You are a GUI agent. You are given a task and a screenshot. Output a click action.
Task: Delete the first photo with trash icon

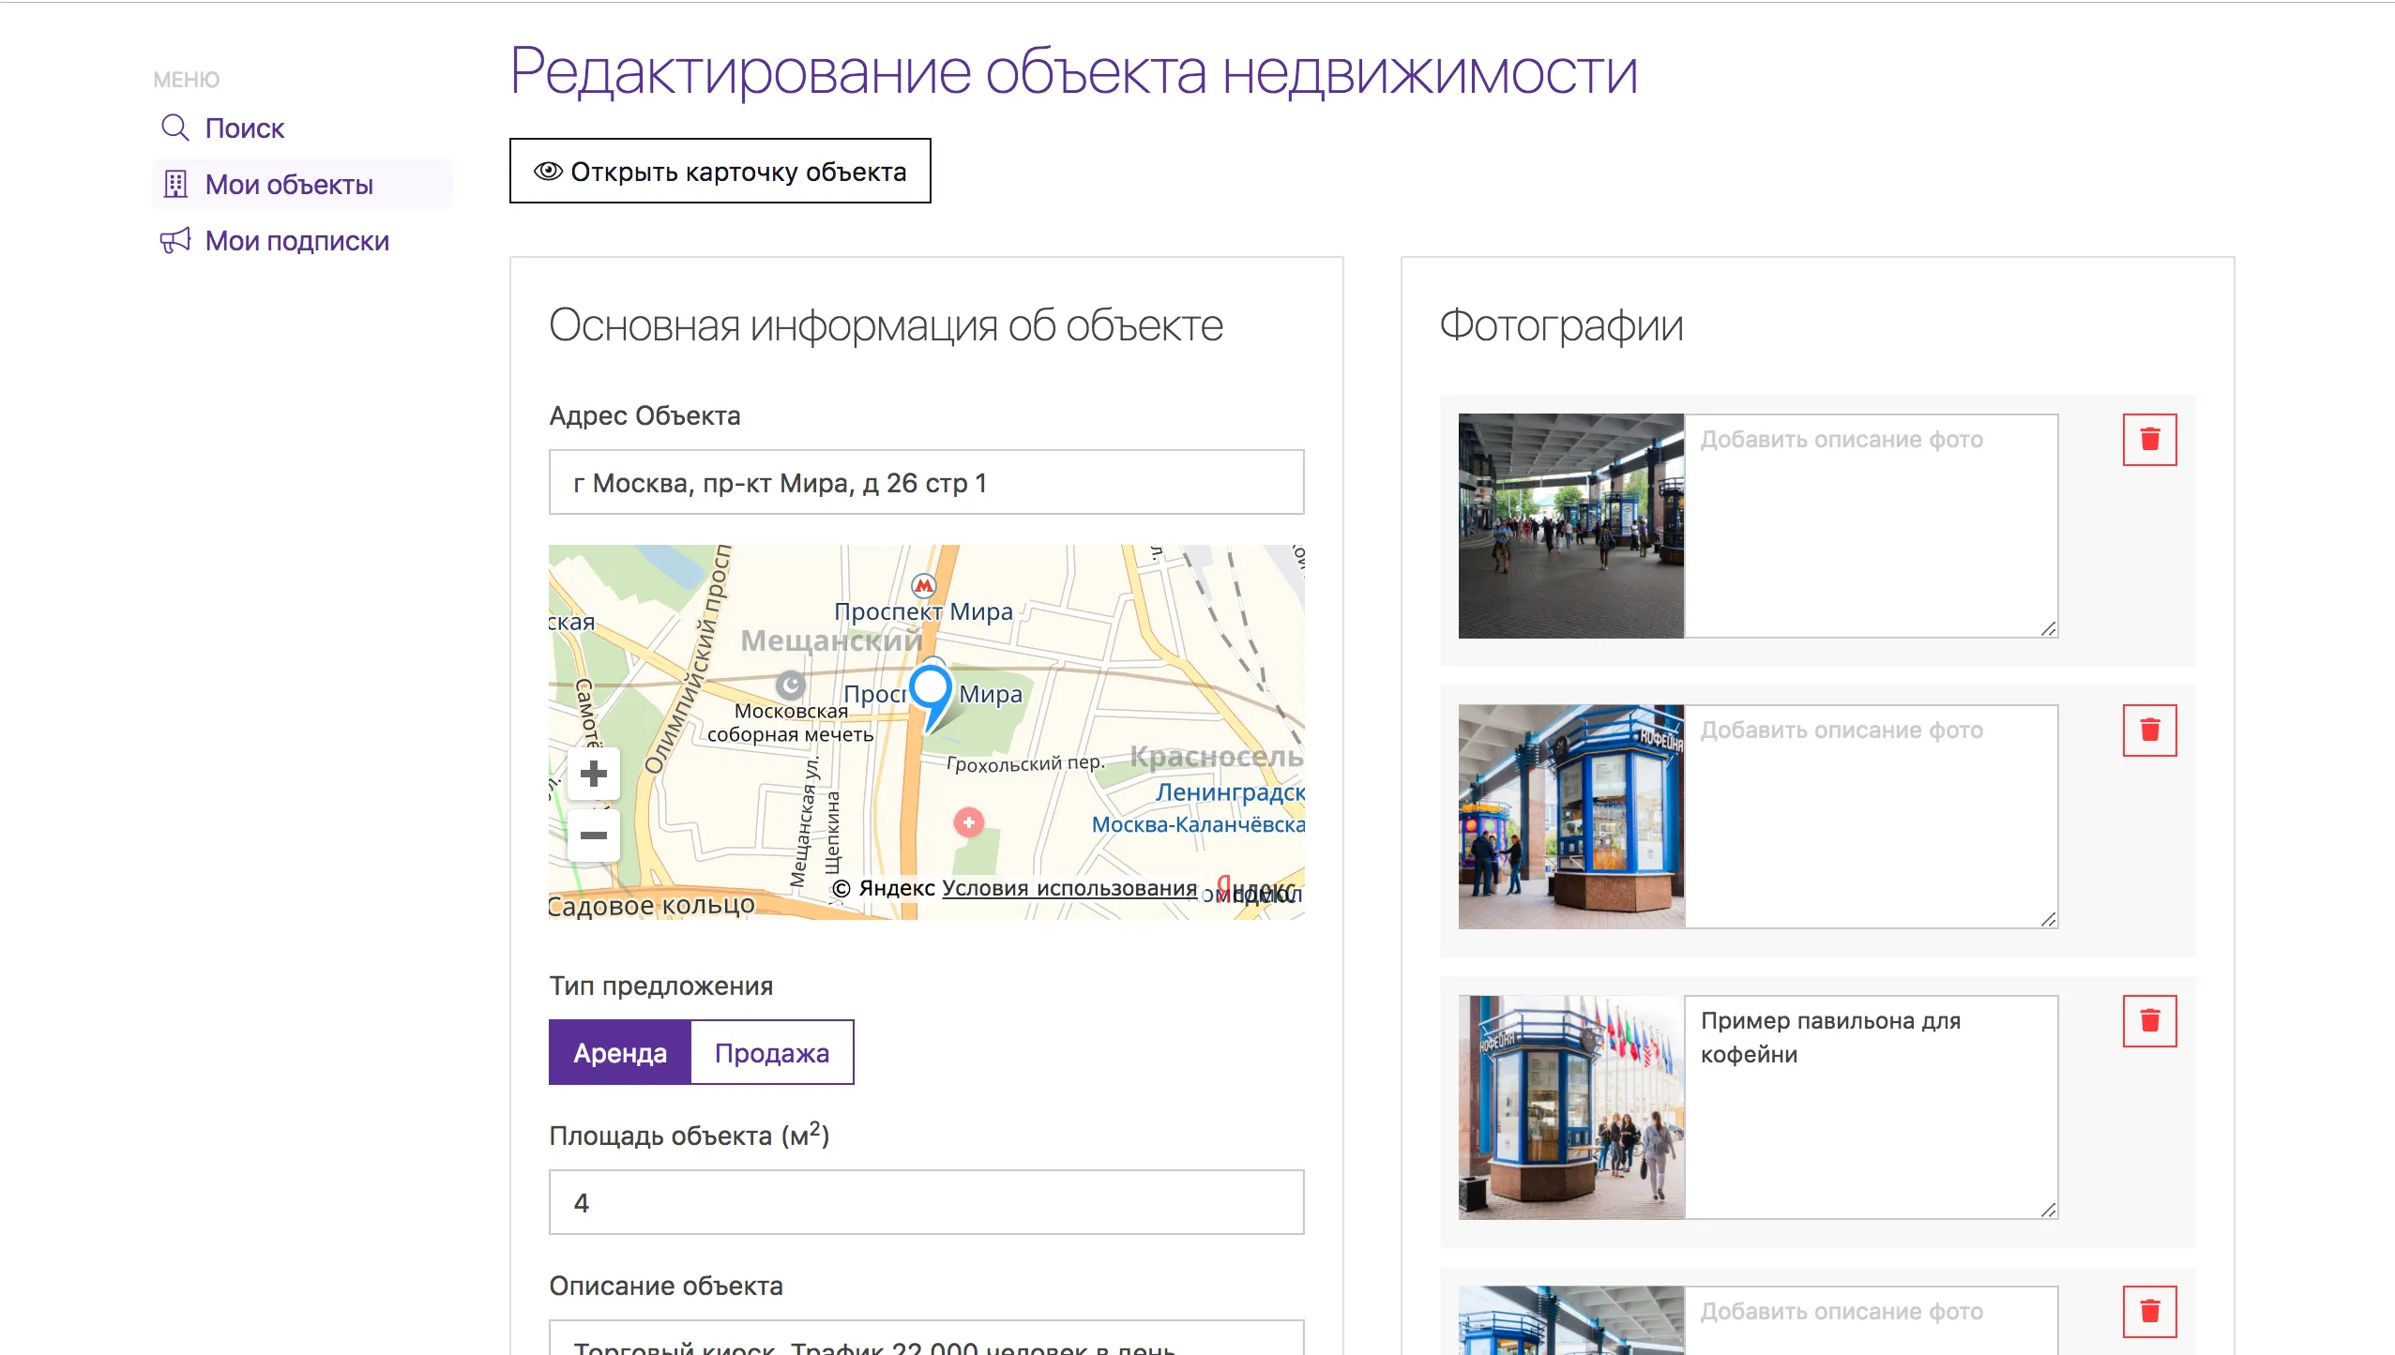pos(2149,440)
